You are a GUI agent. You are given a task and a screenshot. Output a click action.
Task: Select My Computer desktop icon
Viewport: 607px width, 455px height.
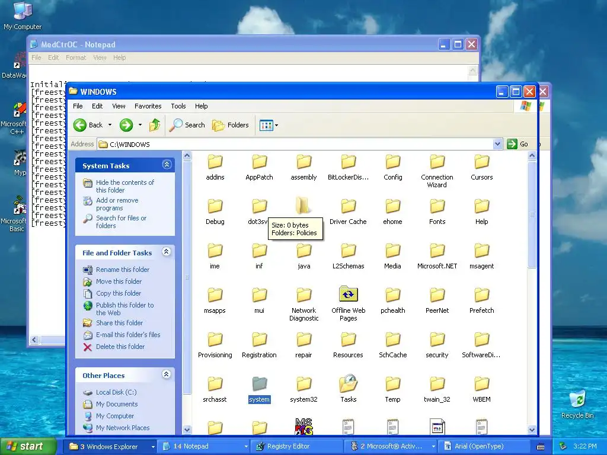(x=23, y=16)
